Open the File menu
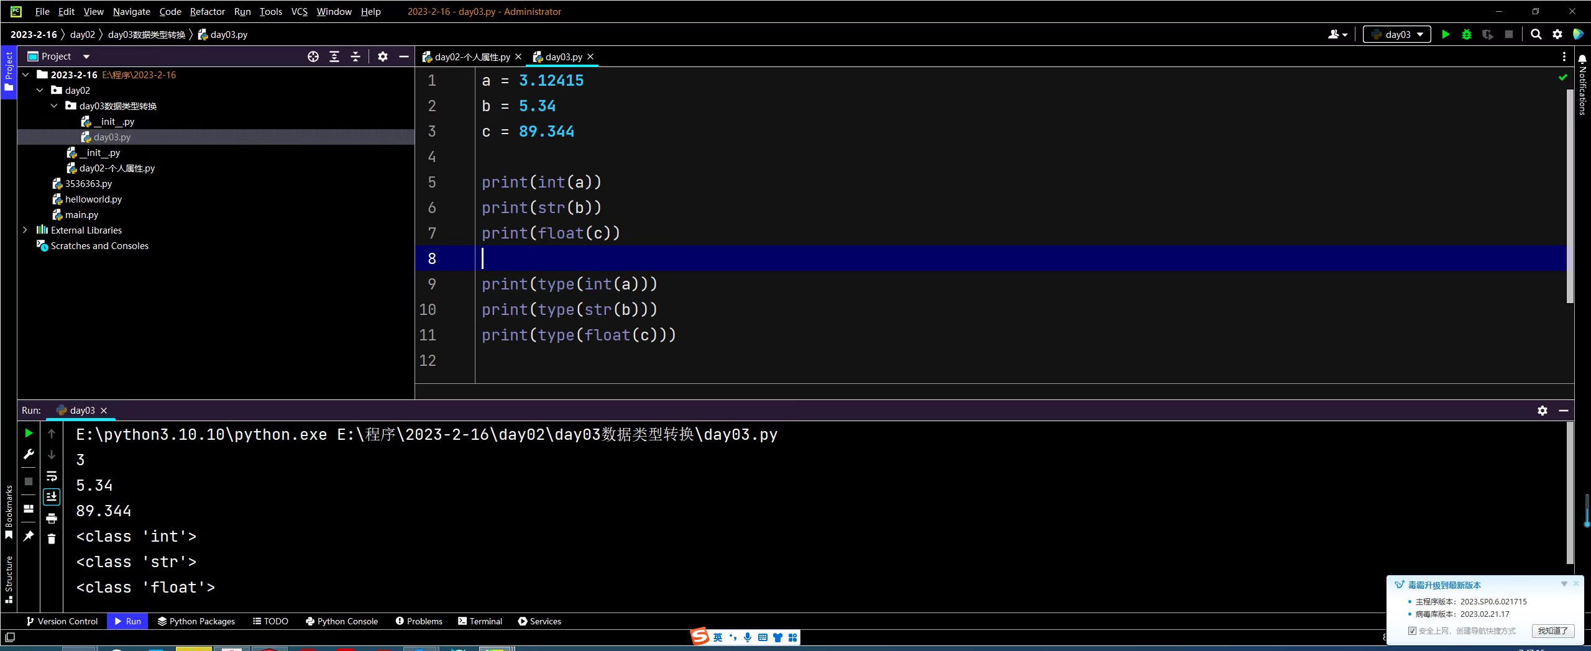The width and height of the screenshot is (1591, 651). pos(42,11)
